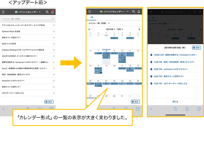Open notification bell with red badge
The height and width of the screenshot is (153, 204).
pyautogui.click(x=52, y=12)
